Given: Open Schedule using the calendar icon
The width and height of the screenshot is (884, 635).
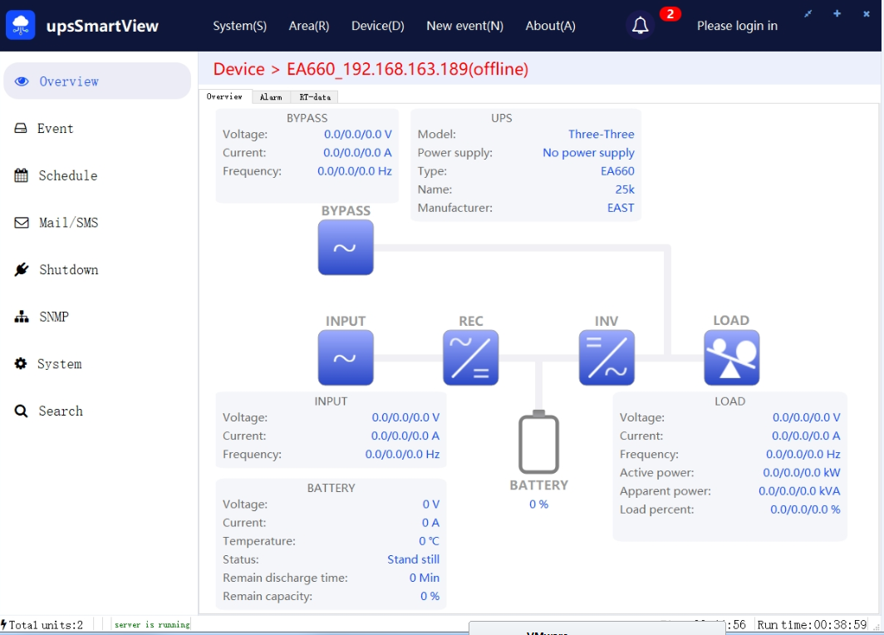Looking at the screenshot, I should [x=22, y=175].
